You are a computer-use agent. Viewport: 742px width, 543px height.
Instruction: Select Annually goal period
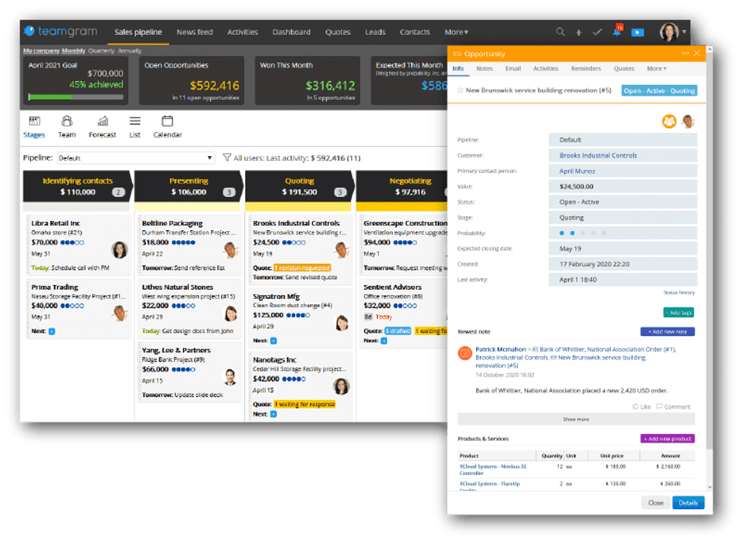[129, 51]
